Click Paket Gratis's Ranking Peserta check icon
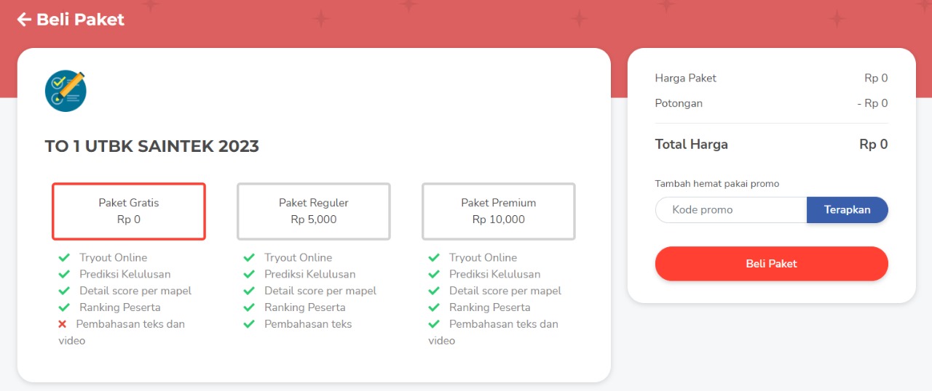Image resolution: width=932 pixels, height=391 pixels. (64, 307)
